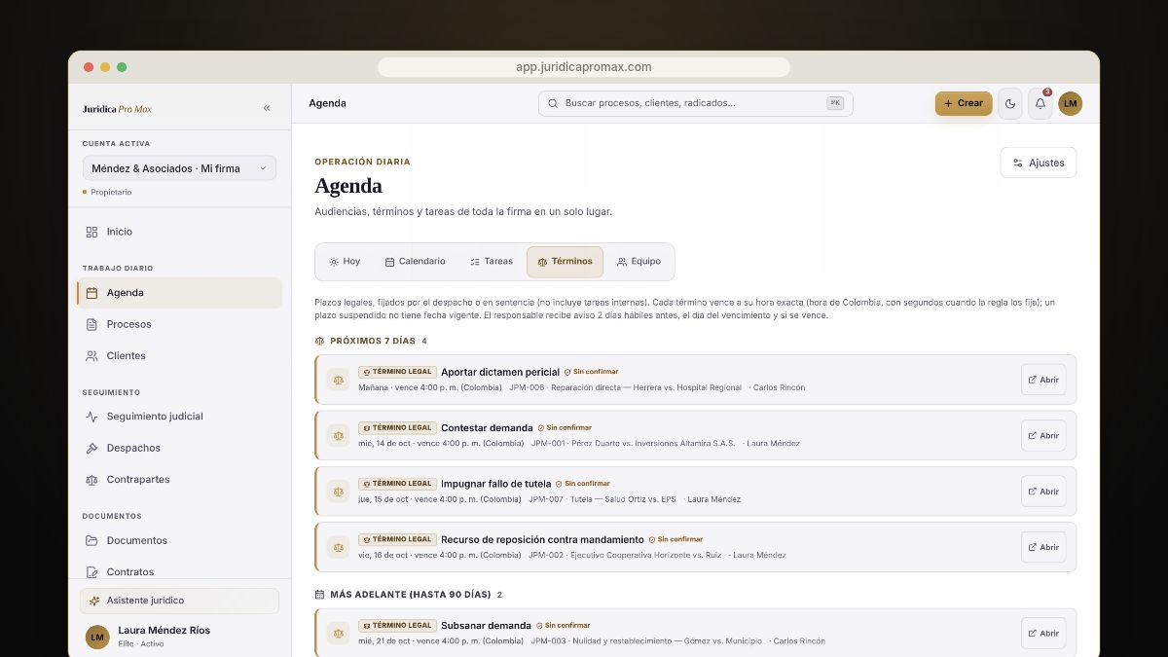Viewport: 1168px width, 657px height.
Task: Open the Asistente jurídico button
Action: pos(179,601)
